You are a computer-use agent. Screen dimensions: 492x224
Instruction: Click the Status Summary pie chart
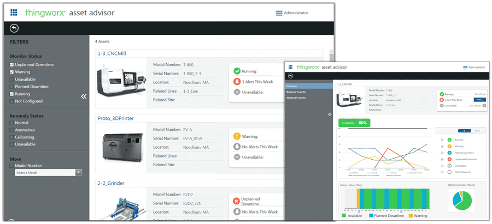[461, 200]
